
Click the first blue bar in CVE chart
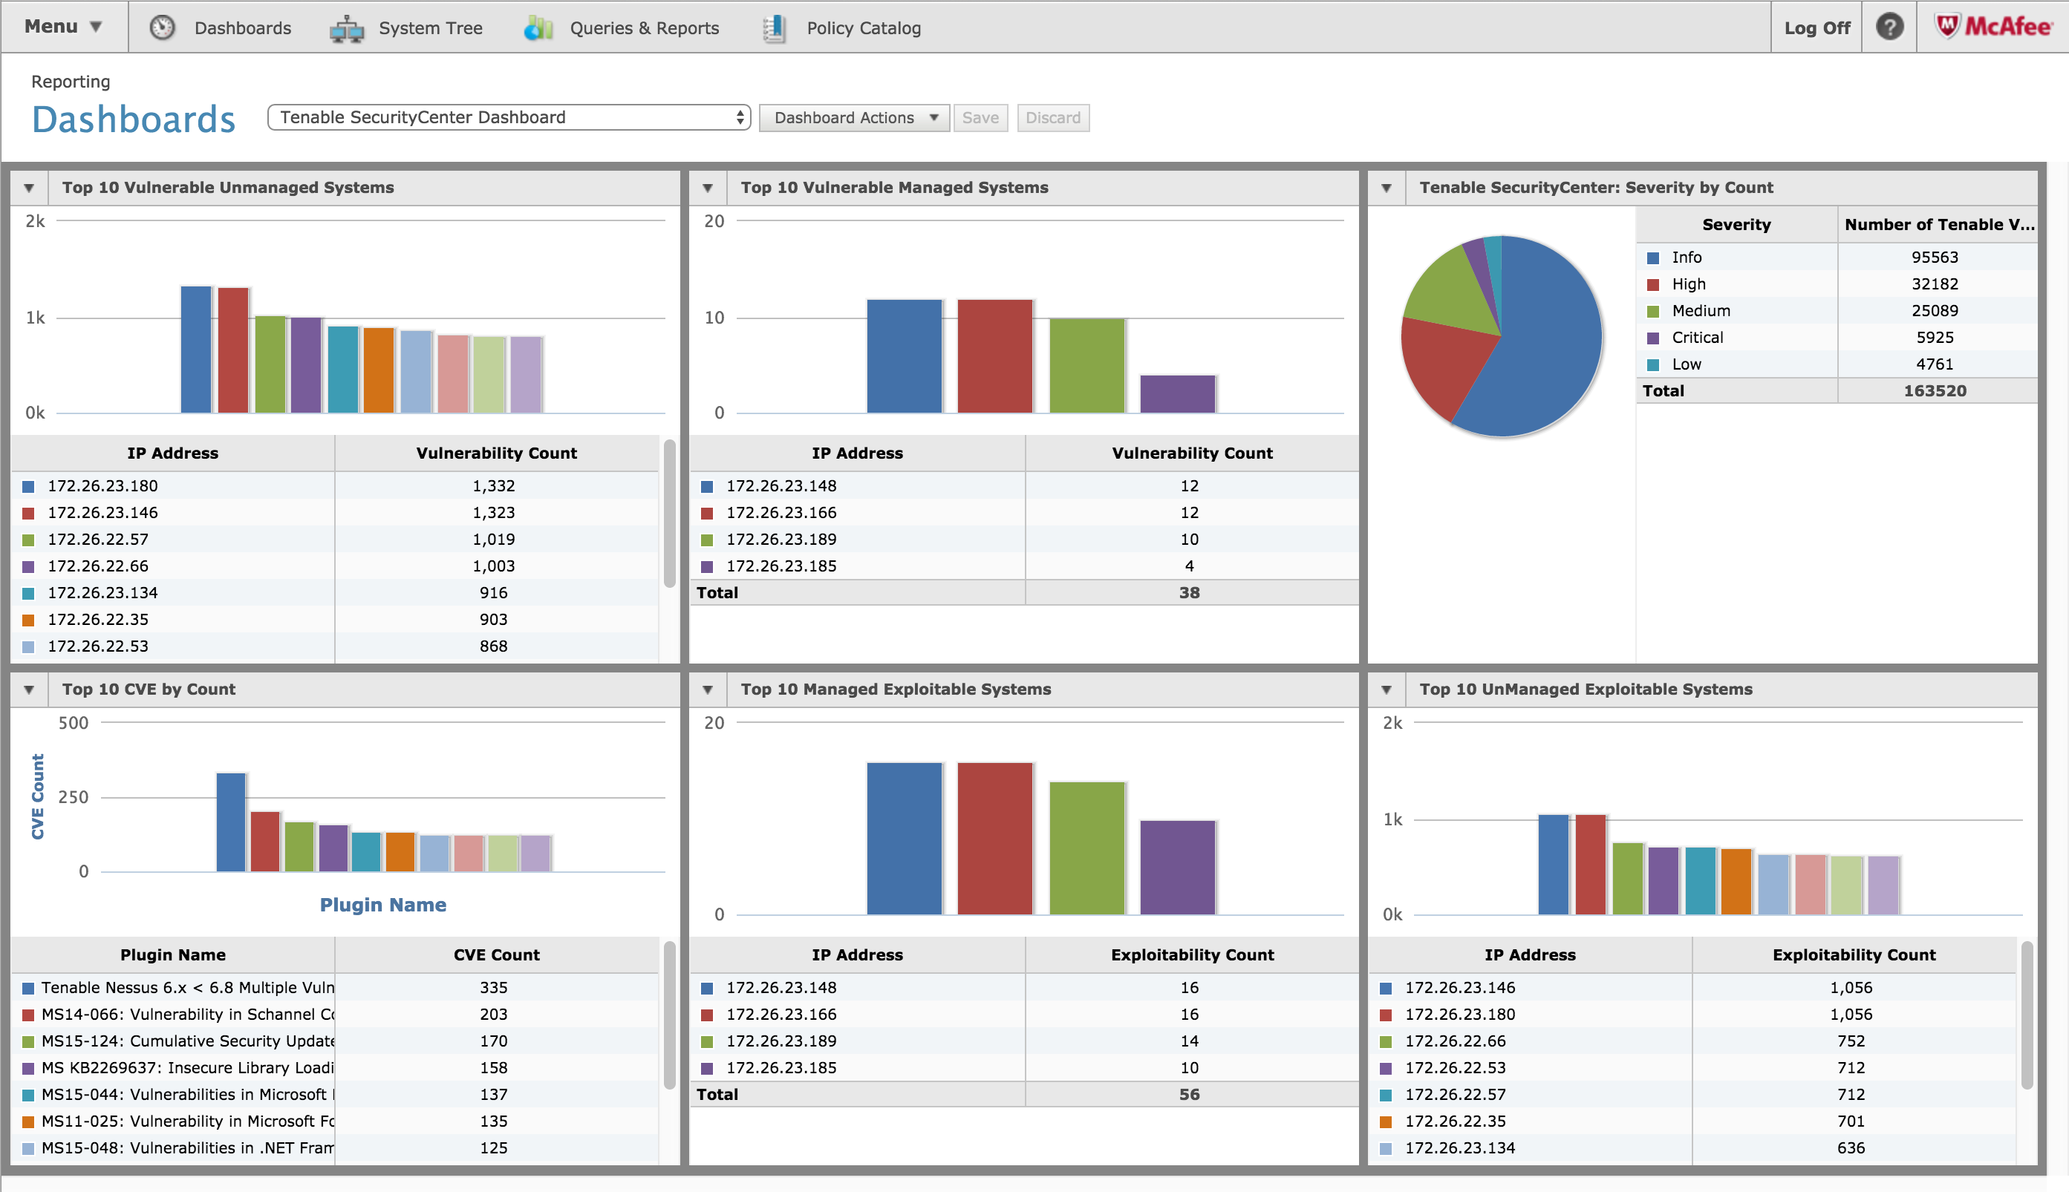[231, 822]
